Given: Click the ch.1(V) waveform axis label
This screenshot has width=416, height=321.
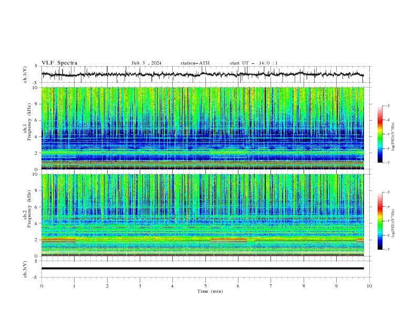Looking at the screenshot, I should (x=25, y=74).
